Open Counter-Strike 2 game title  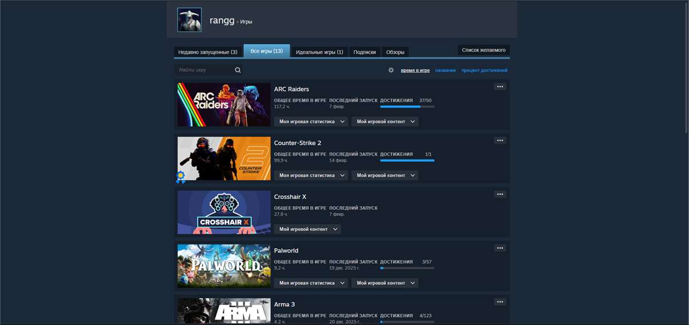(x=297, y=143)
